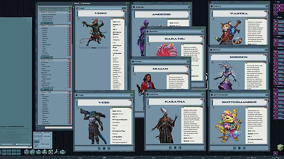This screenshot has width=284, height=159.
Task: Toggle small box at top-left of Skittermander image block
Action: click(x=213, y=108)
